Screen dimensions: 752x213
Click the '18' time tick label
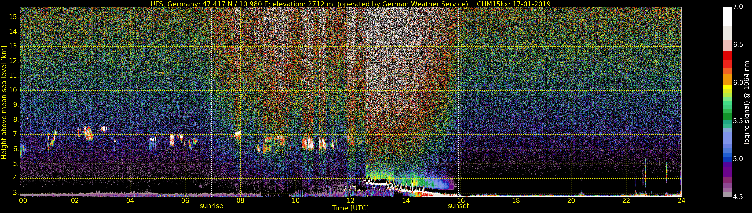[516, 200]
